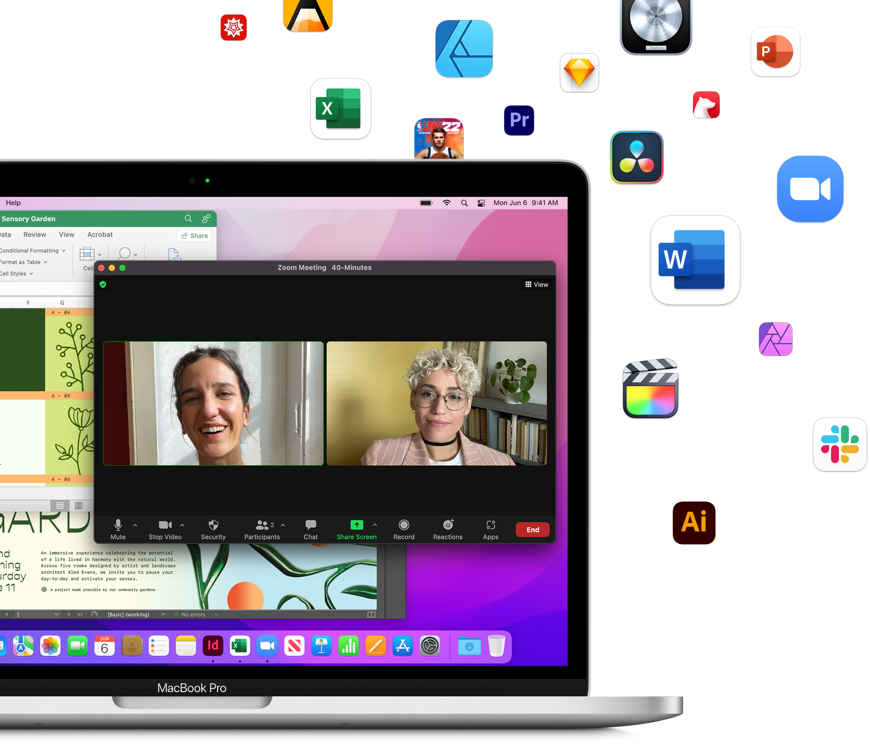Viewport: 870px width, 744px height.
Task: Go to next page in InDesign status bar
Action: (69, 614)
